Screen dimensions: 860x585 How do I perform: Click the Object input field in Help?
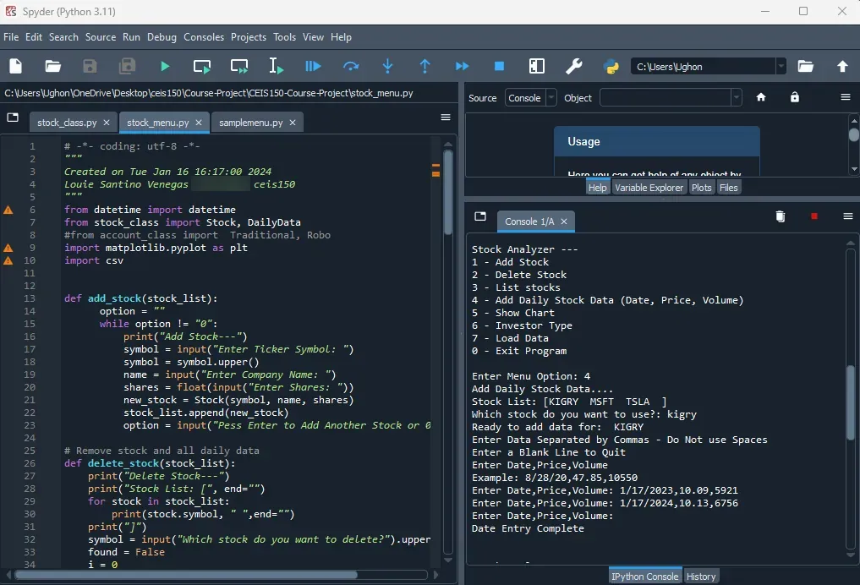pos(666,97)
